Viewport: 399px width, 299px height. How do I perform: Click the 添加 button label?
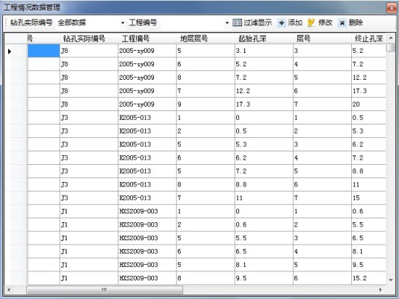point(295,23)
